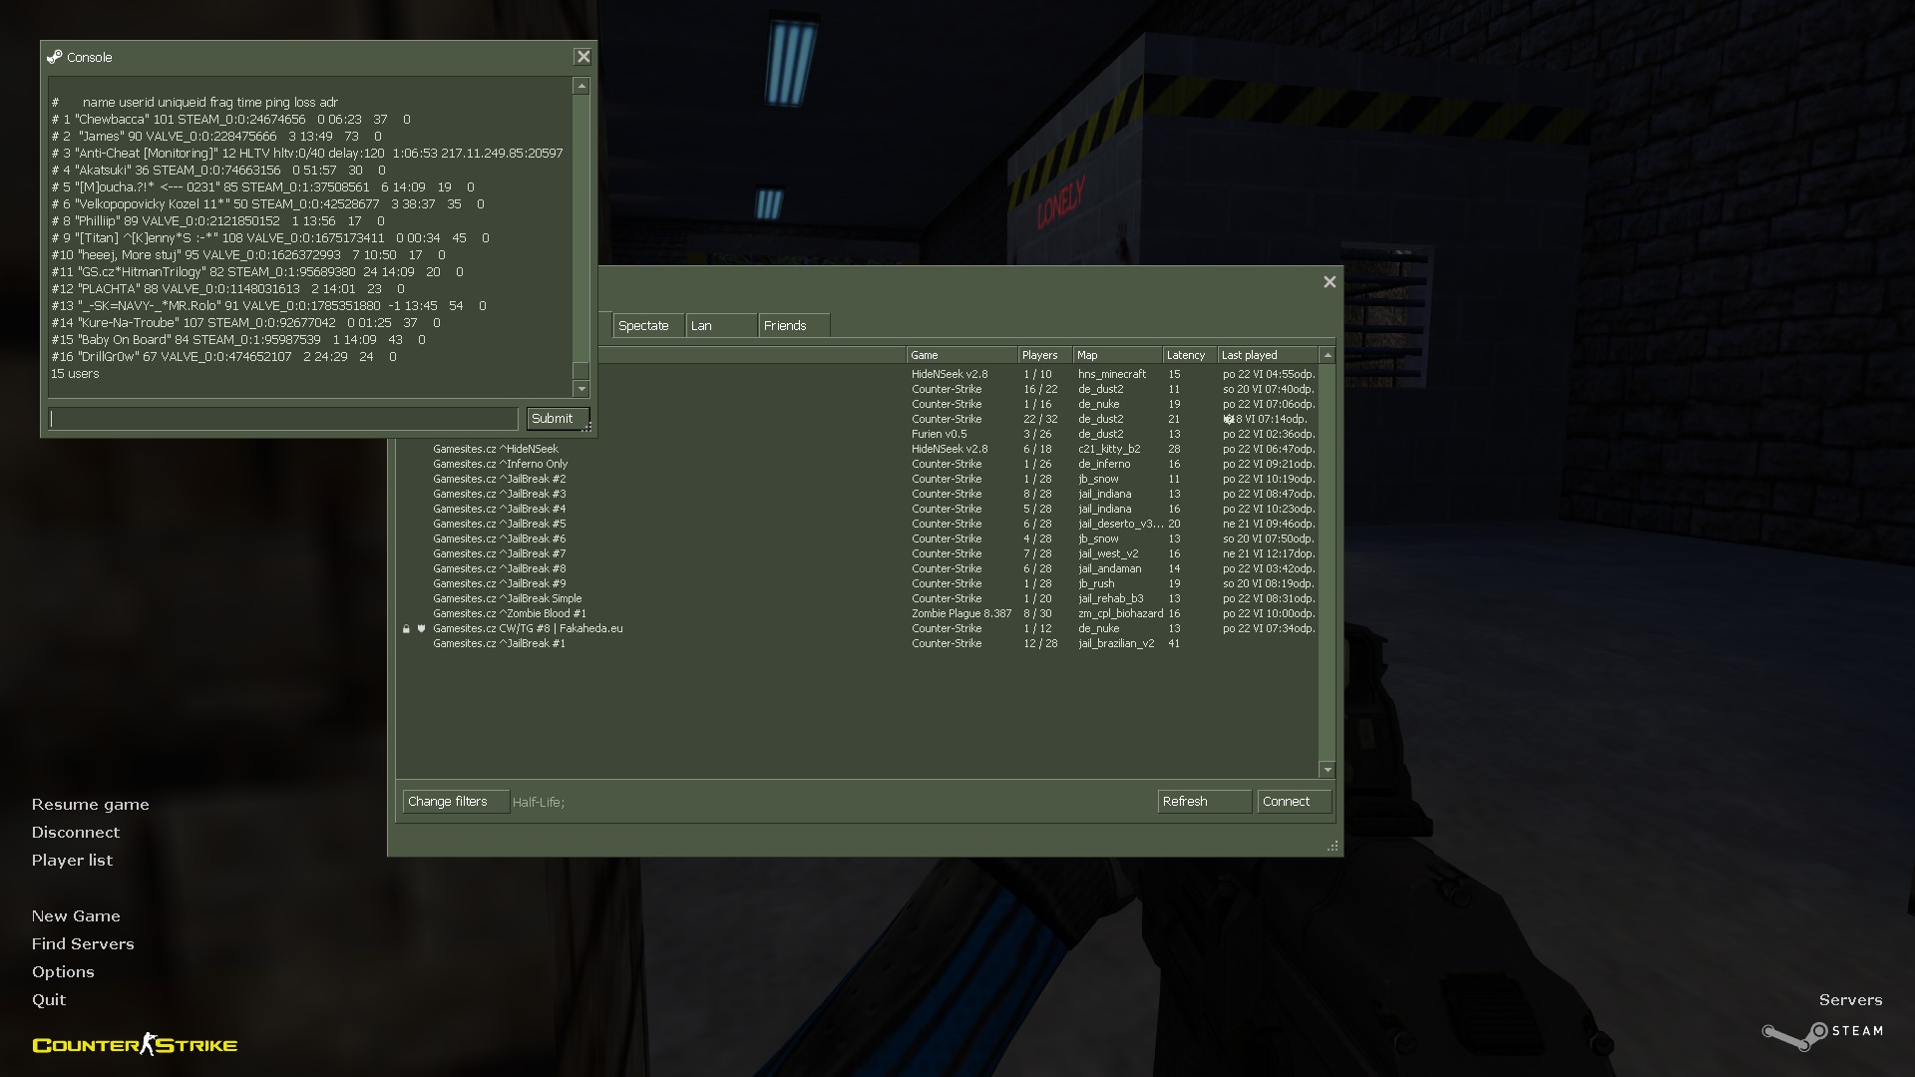
Task: Close the server browser window
Action: click(x=1330, y=282)
